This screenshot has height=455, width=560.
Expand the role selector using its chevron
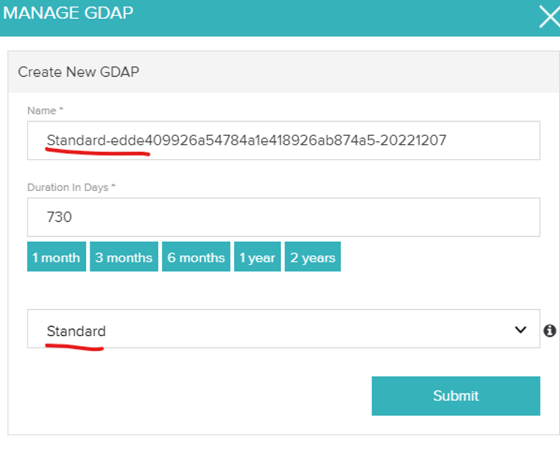point(522,330)
